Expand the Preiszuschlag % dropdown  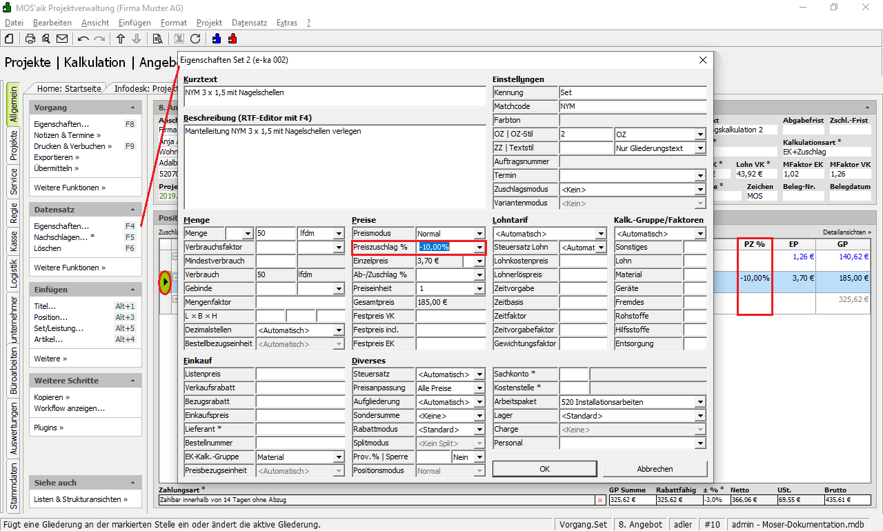pyautogui.click(x=479, y=248)
